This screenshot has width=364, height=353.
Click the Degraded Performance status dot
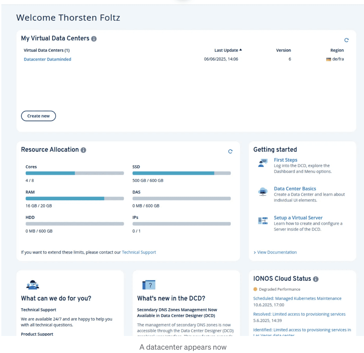click(x=255, y=289)
